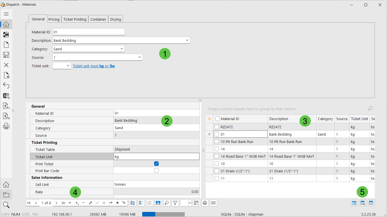The height and width of the screenshot is (217, 387).
Task: Tick checkbox for 10 Pit Run Bank Run row
Action: click(x=217, y=142)
